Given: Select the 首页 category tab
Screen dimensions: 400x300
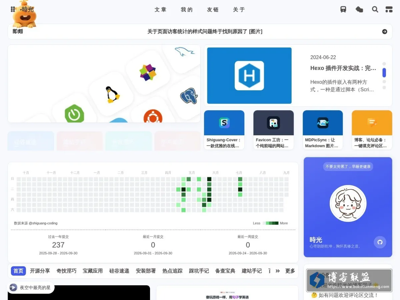Looking at the screenshot, I should (x=18, y=271).
